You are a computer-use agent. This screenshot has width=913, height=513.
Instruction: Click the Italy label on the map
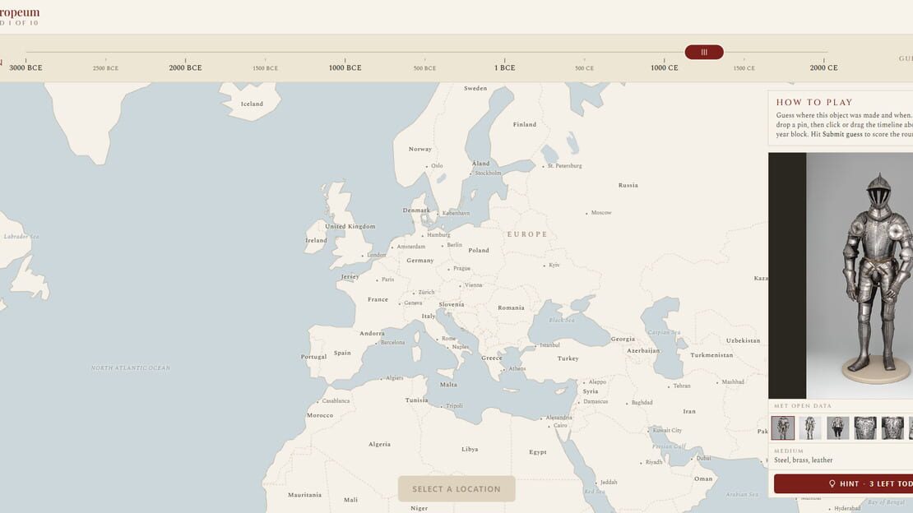click(x=428, y=316)
